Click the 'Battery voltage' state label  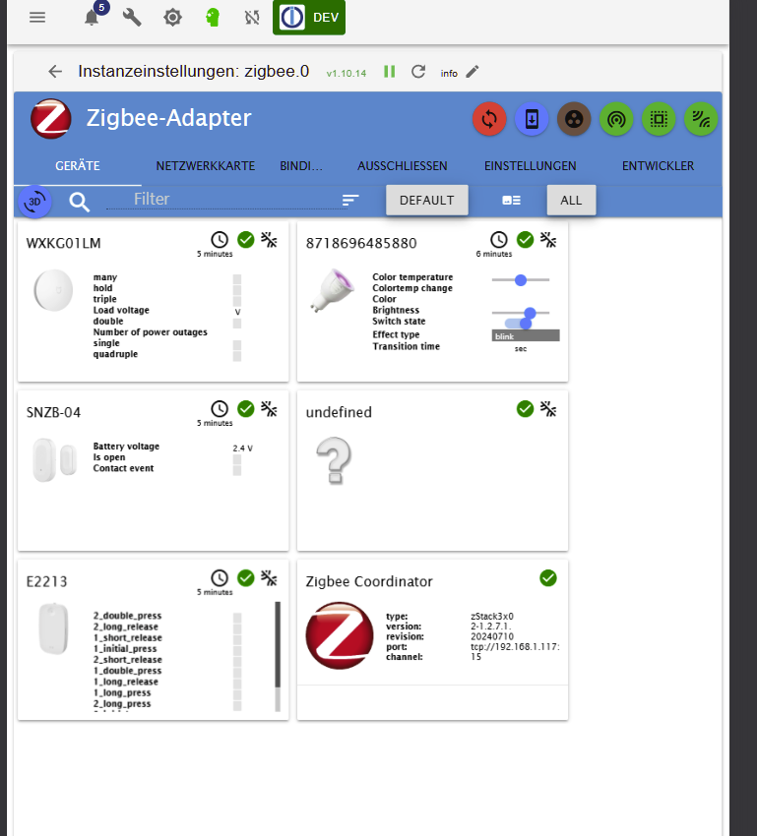(126, 447)
